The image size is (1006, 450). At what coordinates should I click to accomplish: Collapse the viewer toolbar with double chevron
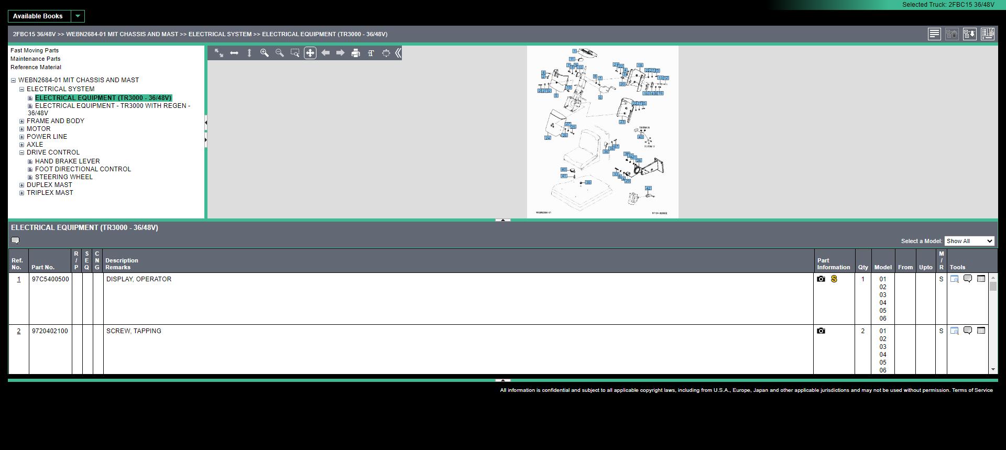point(398,53)
